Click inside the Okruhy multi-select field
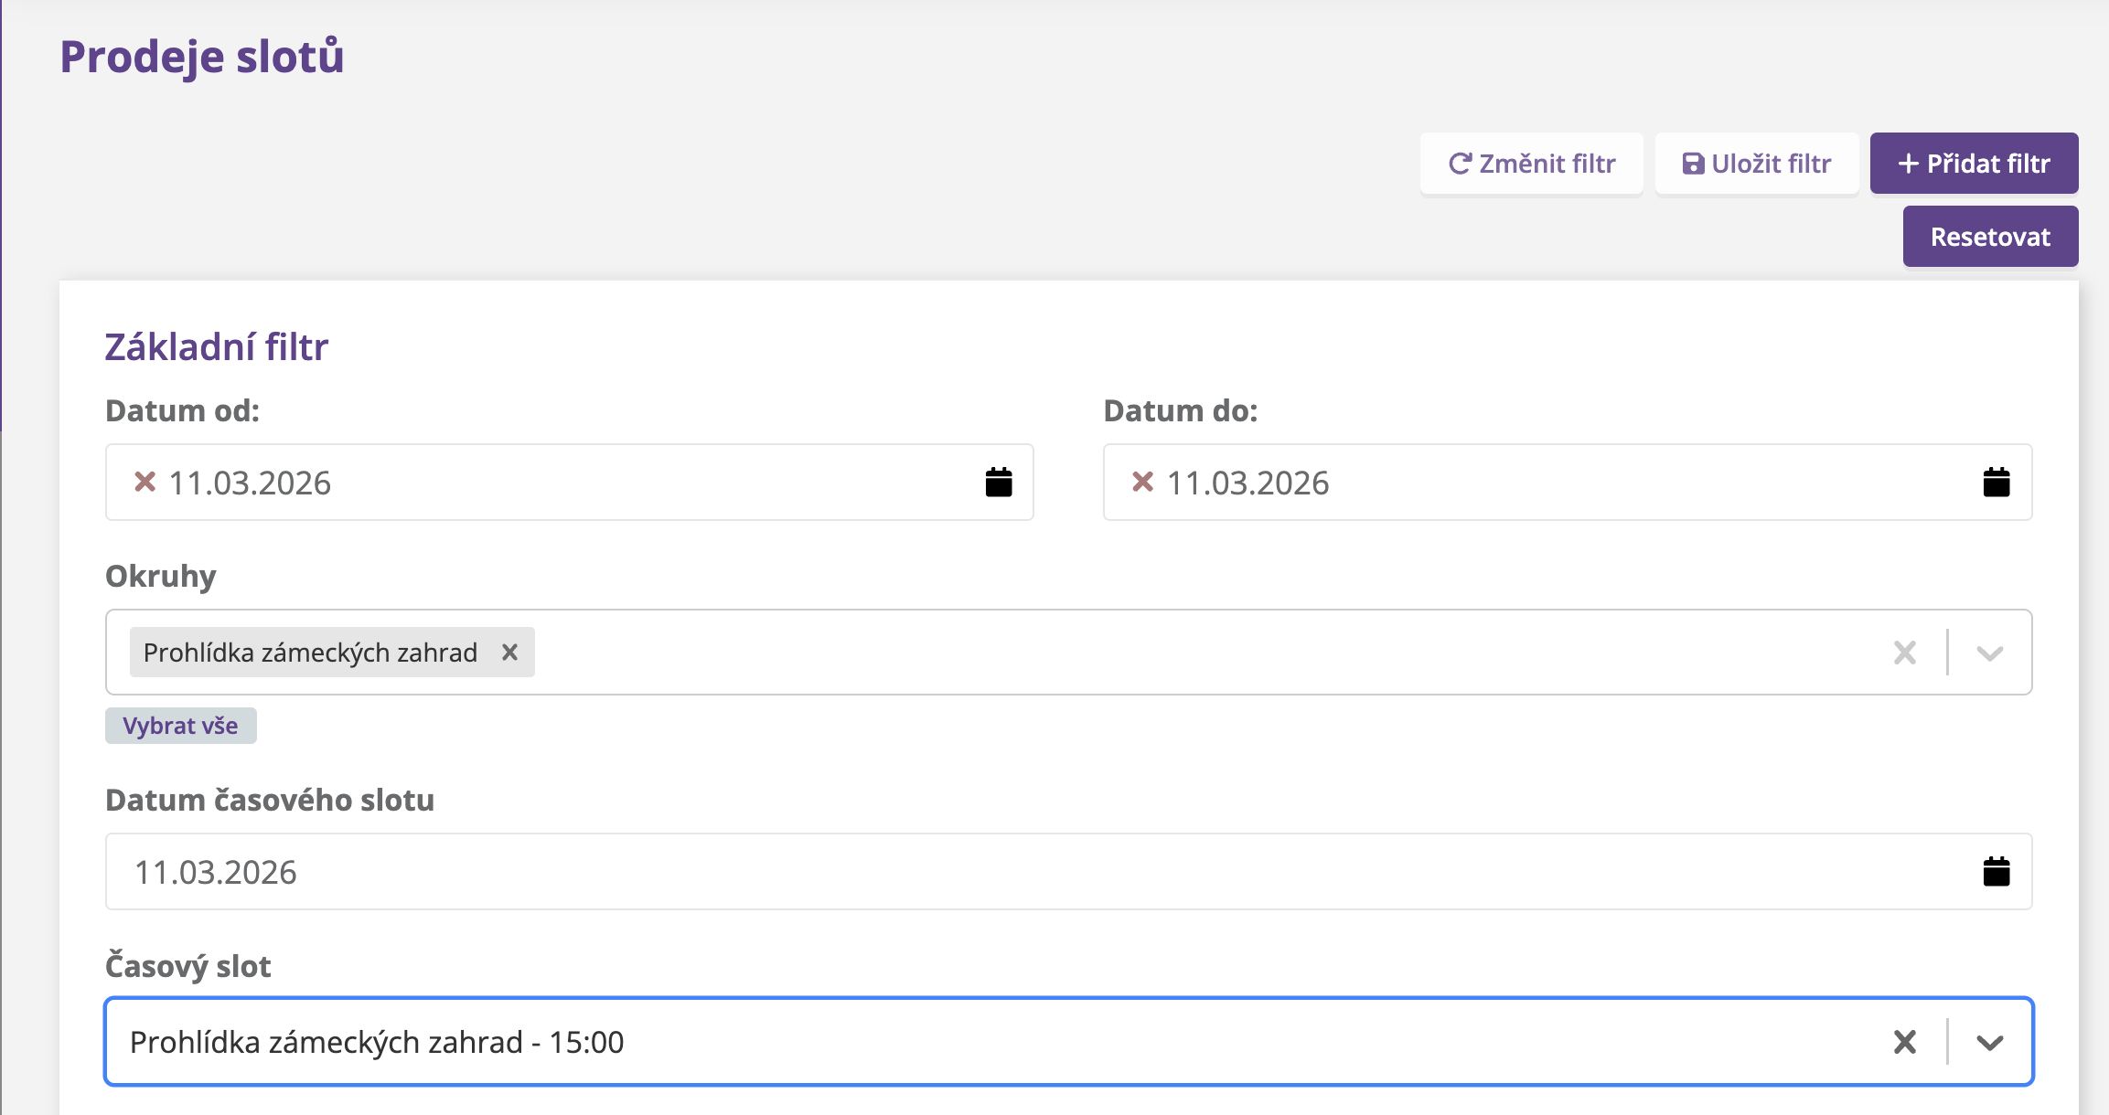The height and width of the screenshot is (1115, 2109). click(1189, 653)
